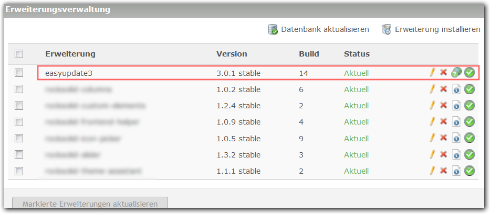The height and width of the screenshot is (214, 490).
Task: Click the edit pencil icon for easyupdate3
Action: tap(432, 73)
